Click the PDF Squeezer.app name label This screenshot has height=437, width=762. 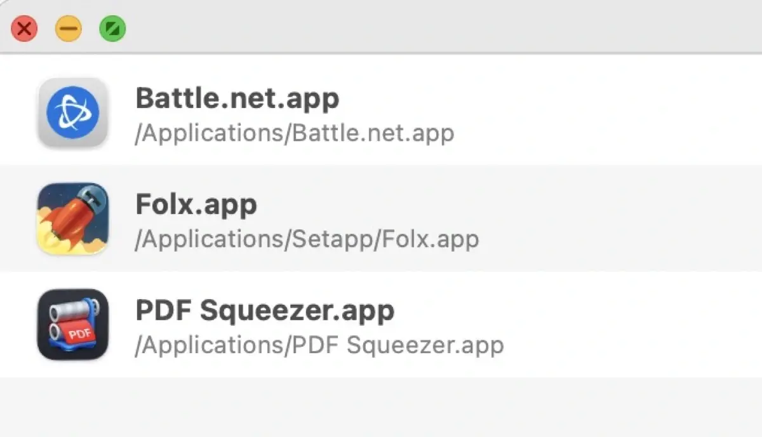point(265,311)
